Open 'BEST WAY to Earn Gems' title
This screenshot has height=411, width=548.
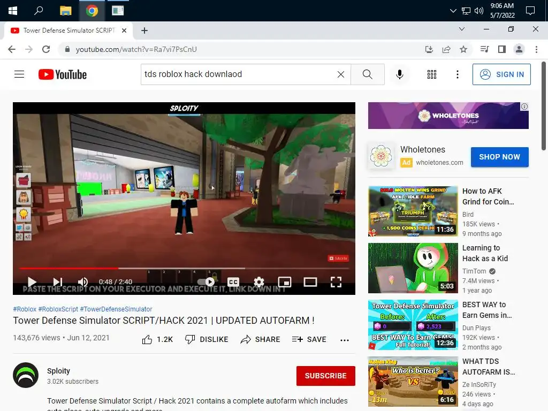[487, 310]
